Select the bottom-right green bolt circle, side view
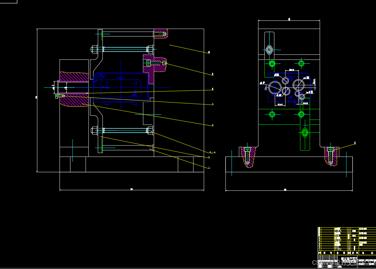 301,114
